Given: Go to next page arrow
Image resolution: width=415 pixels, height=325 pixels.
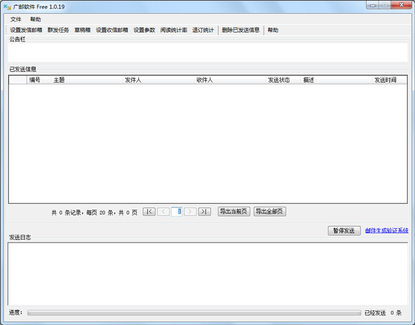Looking at the screenshot, I should pos(190,212).
